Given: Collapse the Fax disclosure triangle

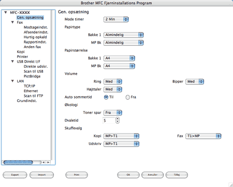Looking at the screenshot, I should tap(12, 22).
